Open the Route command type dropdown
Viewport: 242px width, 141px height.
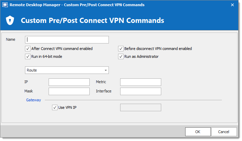[x=67, y=70]
